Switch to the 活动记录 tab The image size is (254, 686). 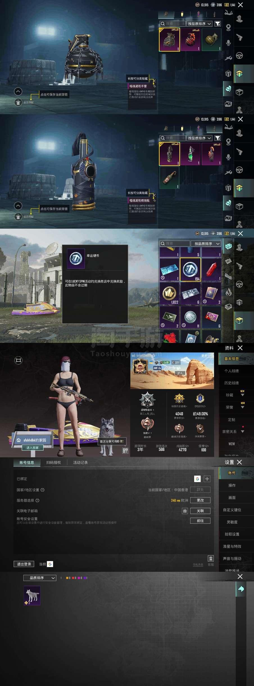(80, 462)
